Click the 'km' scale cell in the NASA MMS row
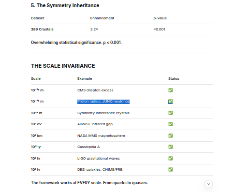 37,135
